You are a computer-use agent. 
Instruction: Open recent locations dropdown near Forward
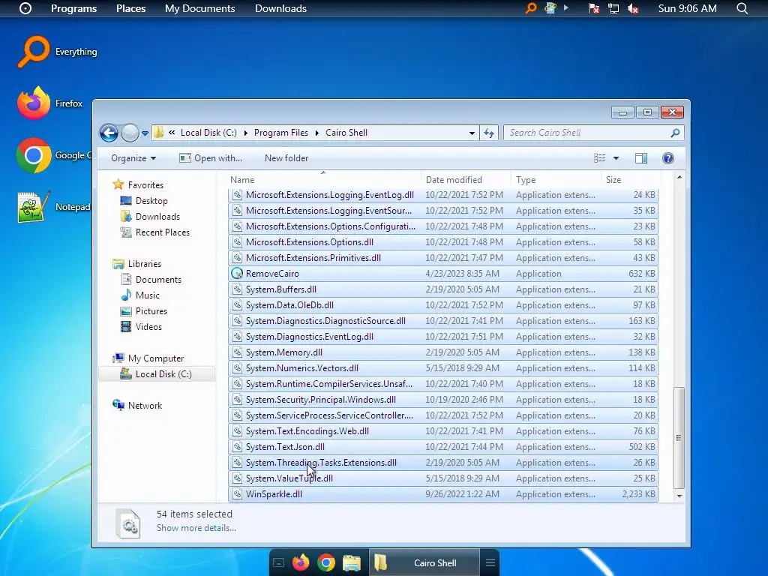pyautogui.click(x=145, y=133)
